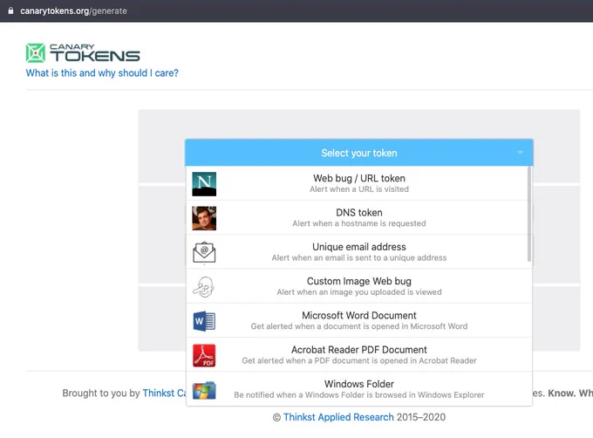Click the face sketch icon for Custom Image Web bug
This screenshot has width=593, height=438.
click(x=204, y=287)
